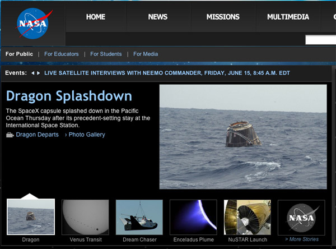The height and width of the screenshot is (249, 336).
Task: Open the MISSIONS menu item
Action: tap(223, 17)
